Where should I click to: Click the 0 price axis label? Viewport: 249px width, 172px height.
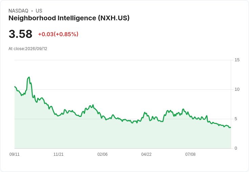pyautogui.click(x=236, y=148)
